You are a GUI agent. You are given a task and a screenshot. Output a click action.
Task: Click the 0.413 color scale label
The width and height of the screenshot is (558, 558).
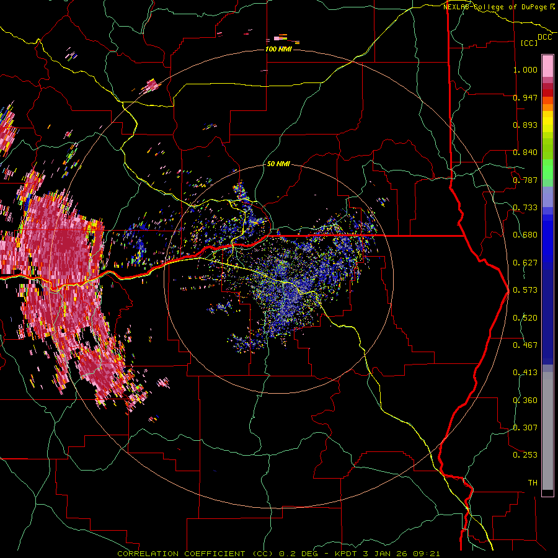click(x=525, y=373)
